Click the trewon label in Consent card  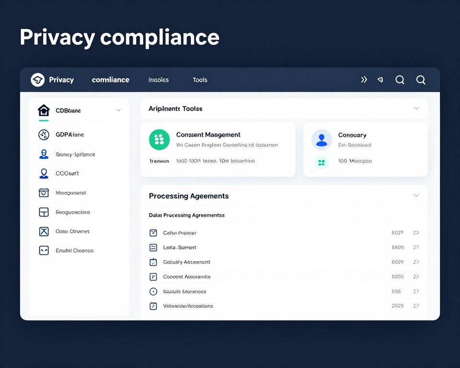159,161
